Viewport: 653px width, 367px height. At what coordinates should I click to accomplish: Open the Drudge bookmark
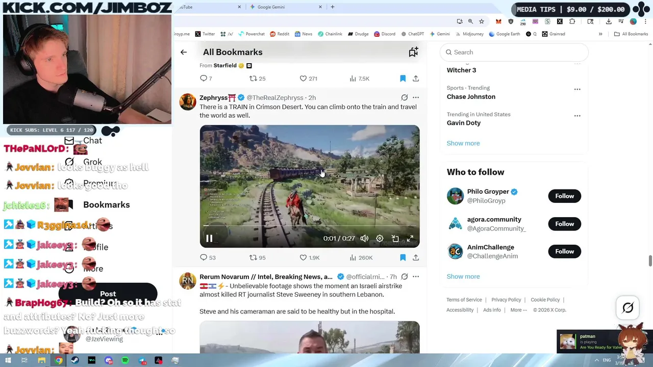coord(358,34)
